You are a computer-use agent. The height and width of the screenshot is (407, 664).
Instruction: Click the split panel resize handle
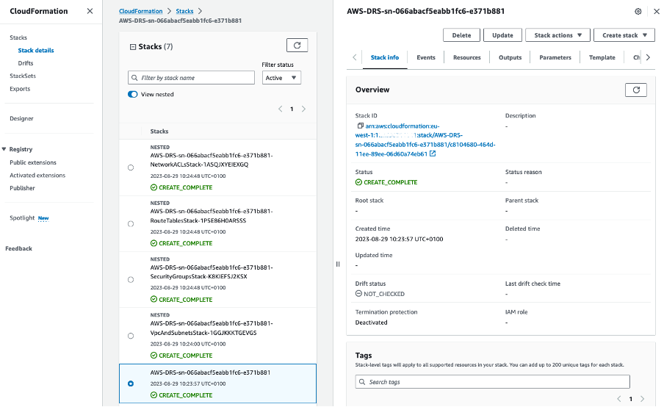click(x=337, y=264)
